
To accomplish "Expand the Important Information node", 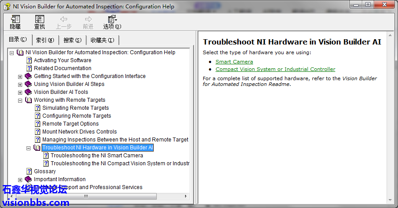I will [20, 180].
